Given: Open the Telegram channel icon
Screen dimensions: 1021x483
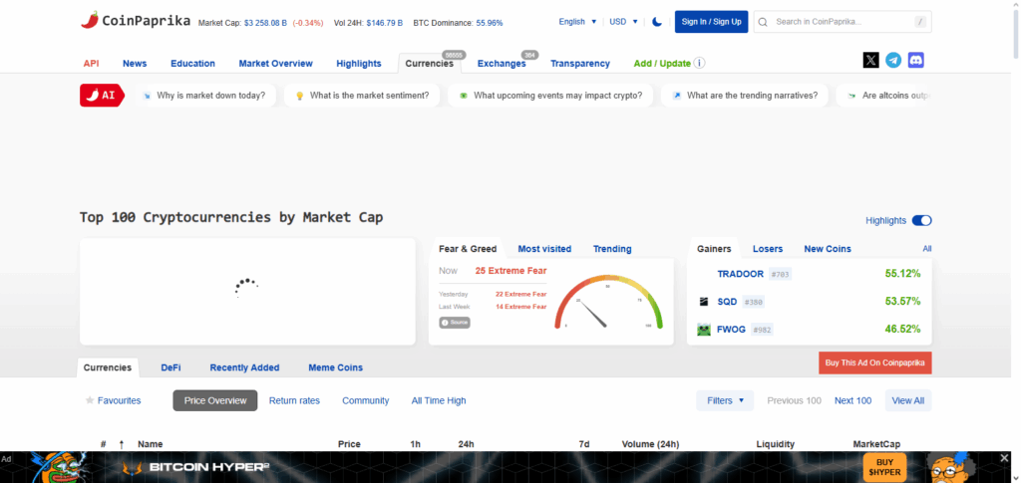Looking at the screenshot, I should click(x=893, y=61).
